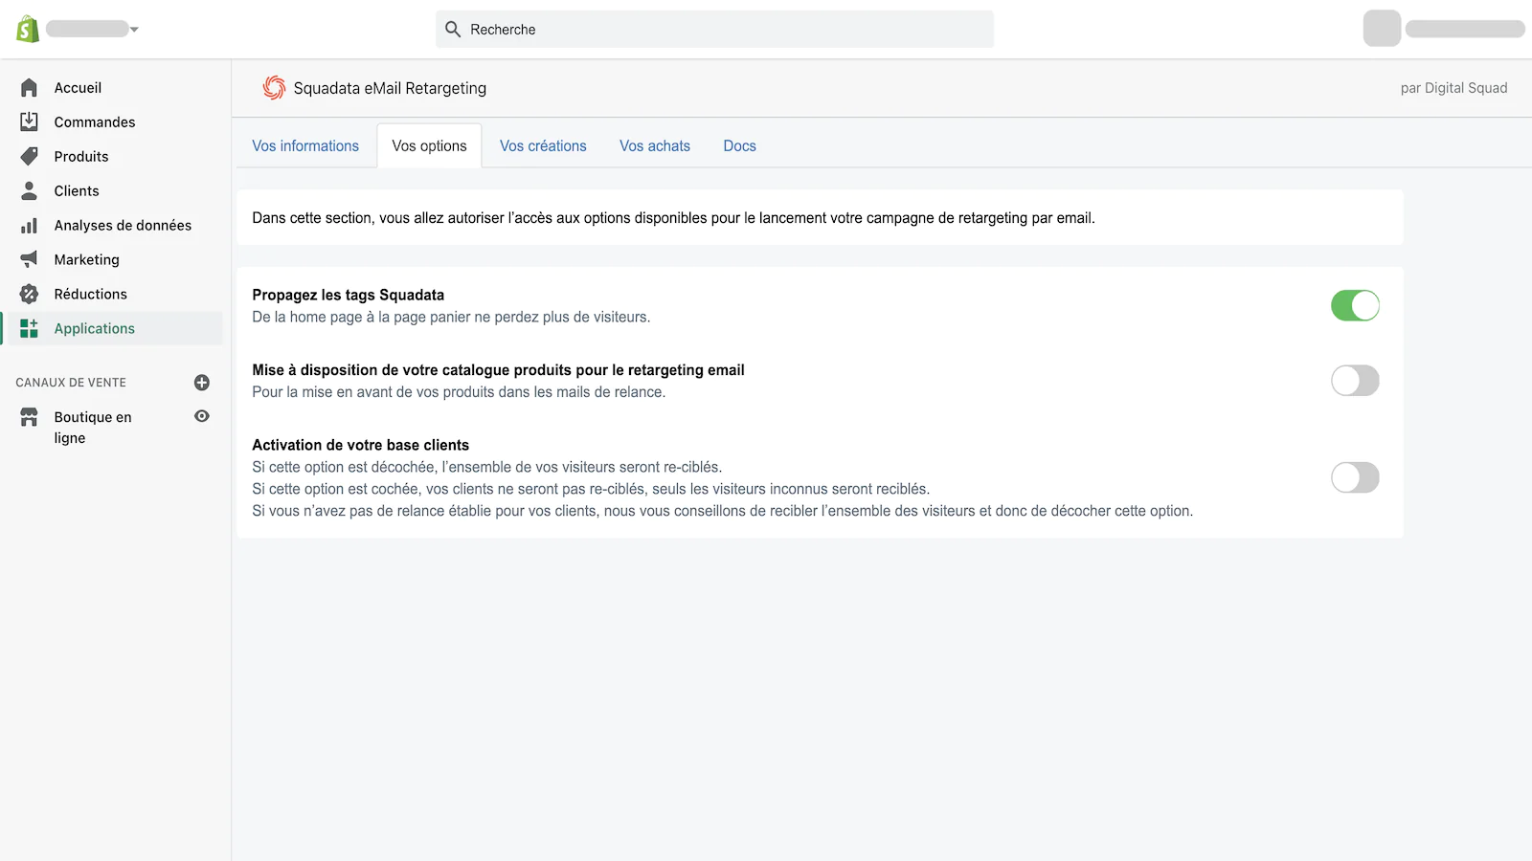
Task: Open Analyses de données in sidebar
Action: click(x=123, y=226)
